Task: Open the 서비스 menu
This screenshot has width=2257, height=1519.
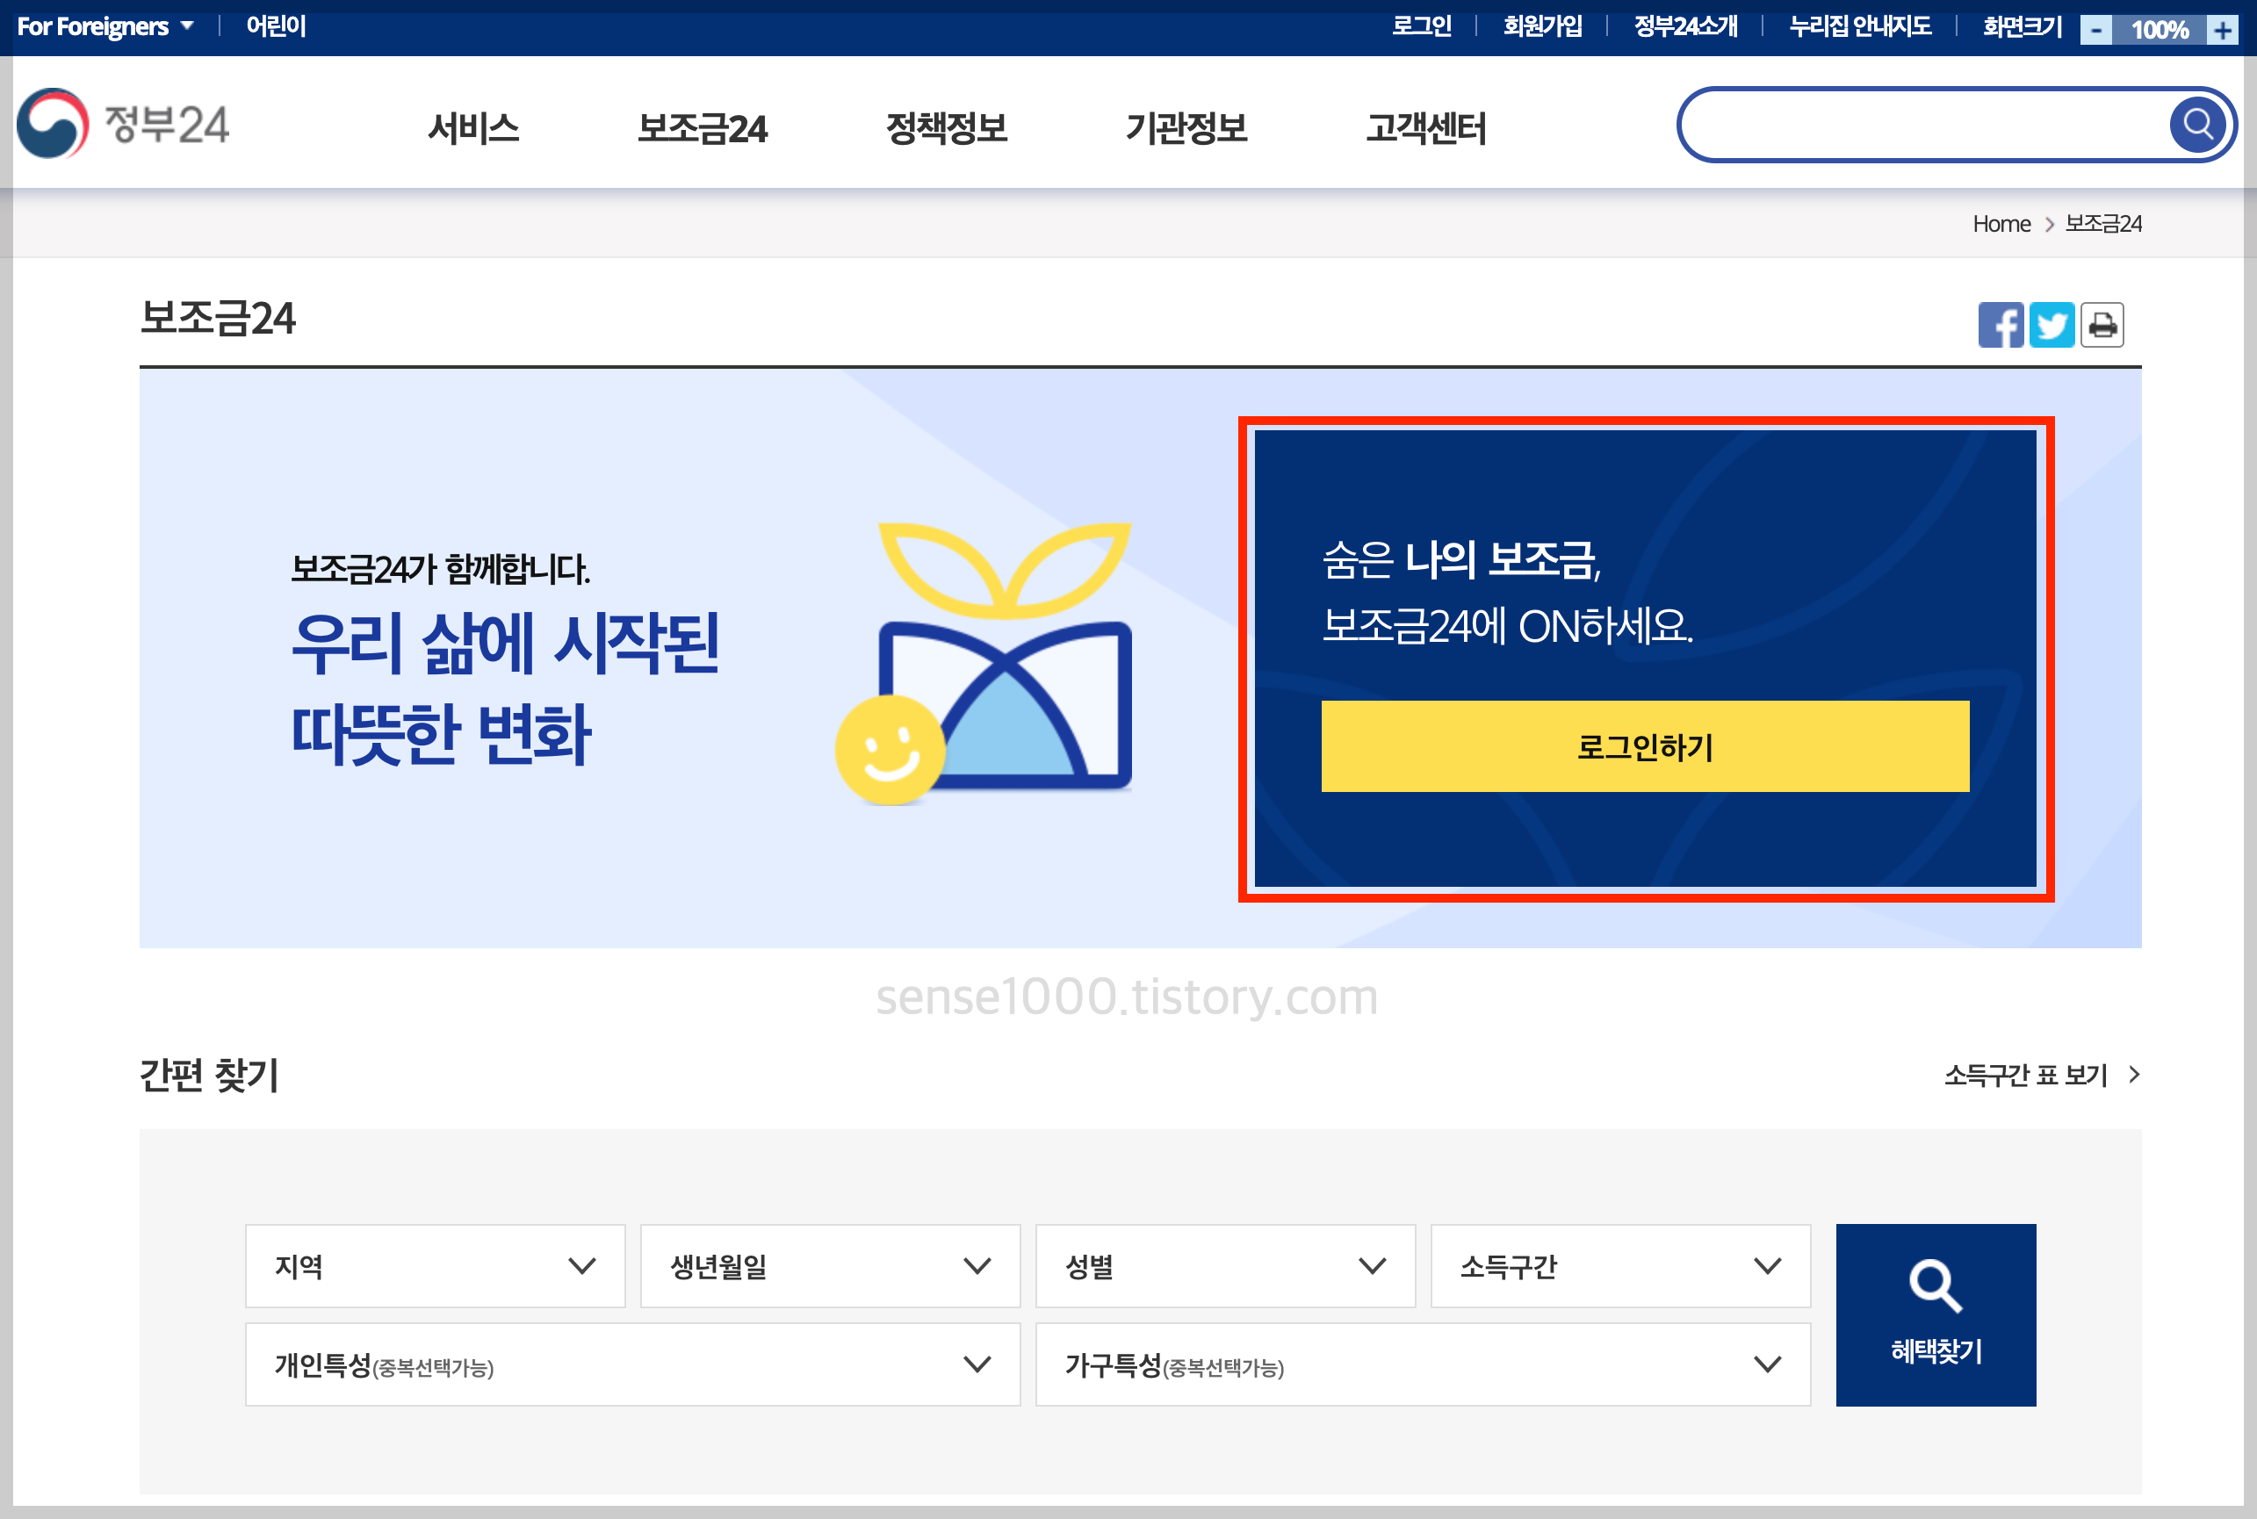Action: pyautogui.click(x=473, y=128)
